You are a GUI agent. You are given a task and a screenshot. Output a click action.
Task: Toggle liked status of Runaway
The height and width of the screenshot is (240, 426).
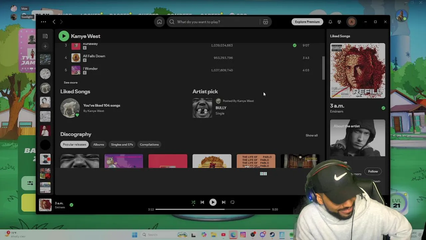point(295,45)
